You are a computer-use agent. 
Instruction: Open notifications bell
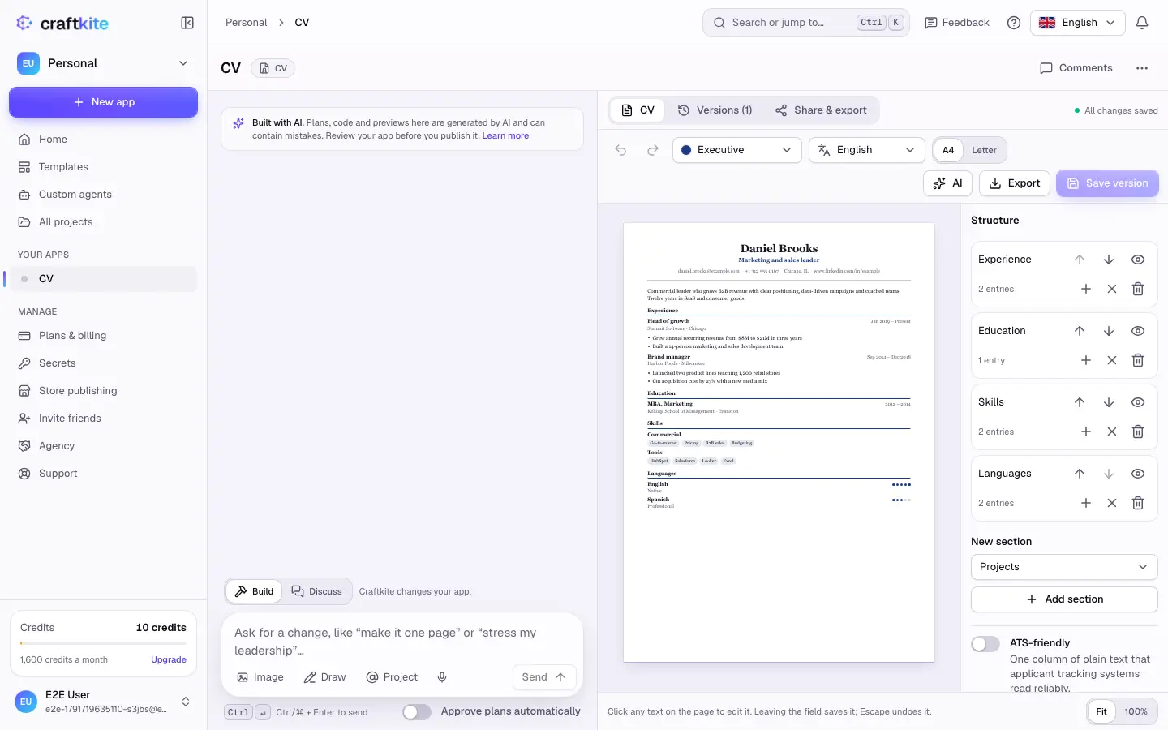[1142, 23]
